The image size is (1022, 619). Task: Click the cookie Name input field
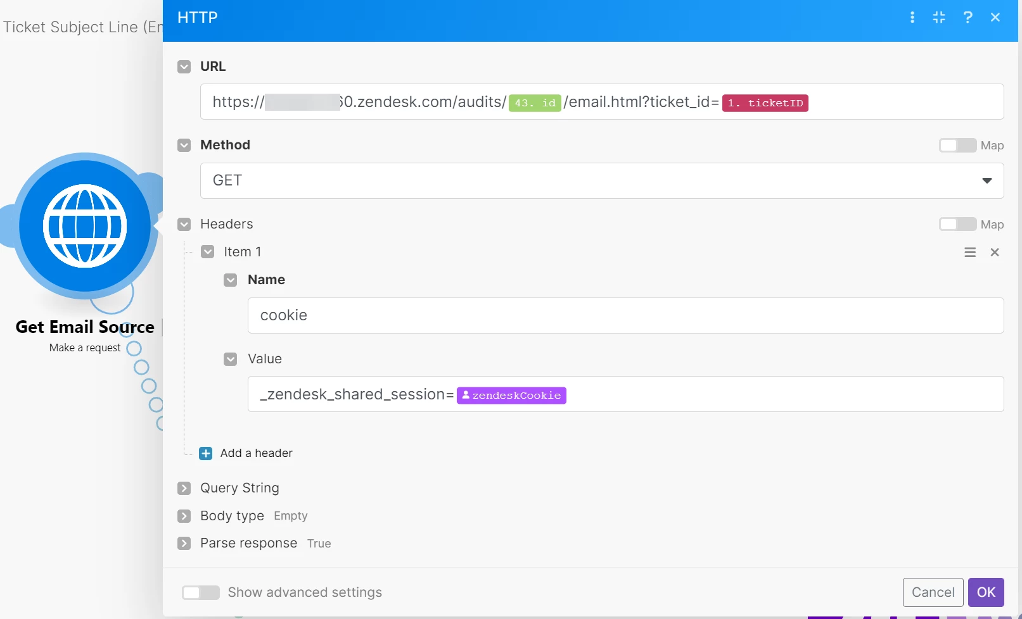(x=625, y=315)
